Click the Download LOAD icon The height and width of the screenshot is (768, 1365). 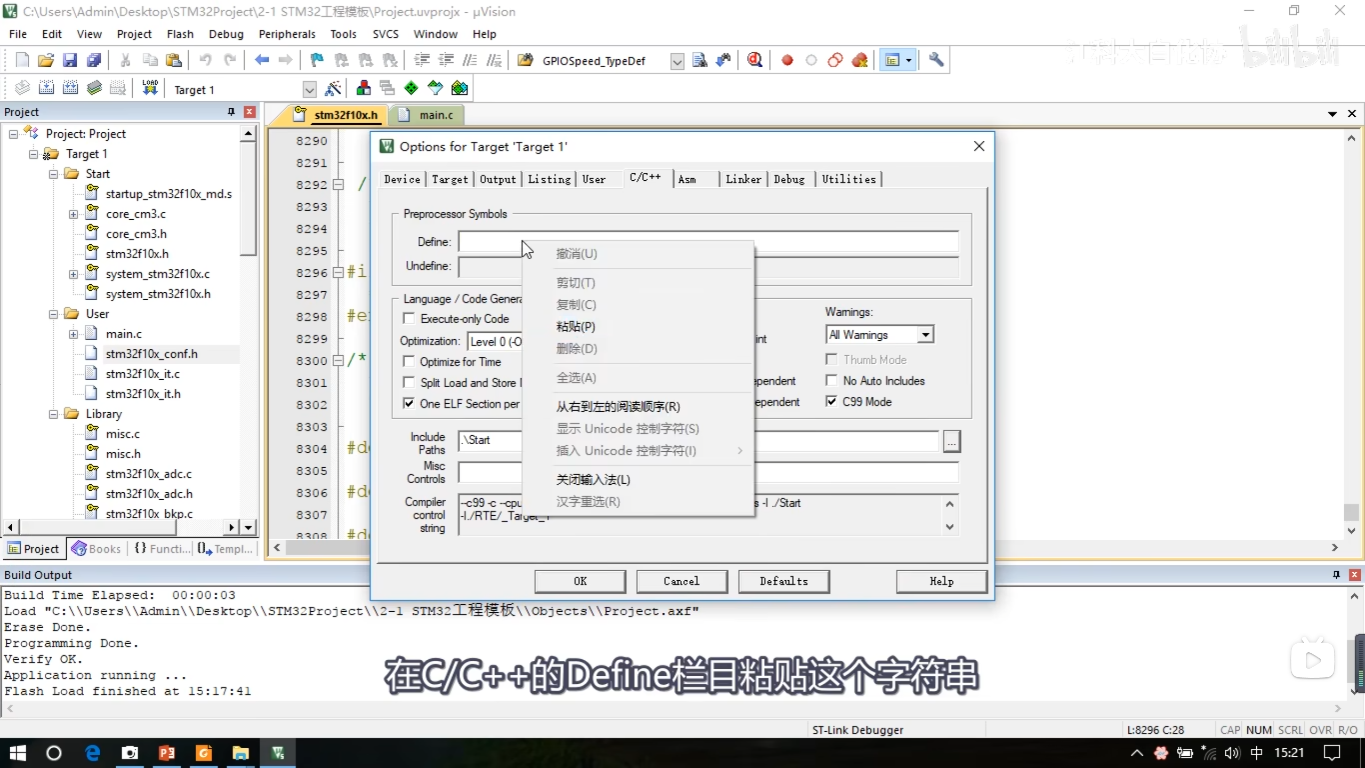(x=150, y=89)
